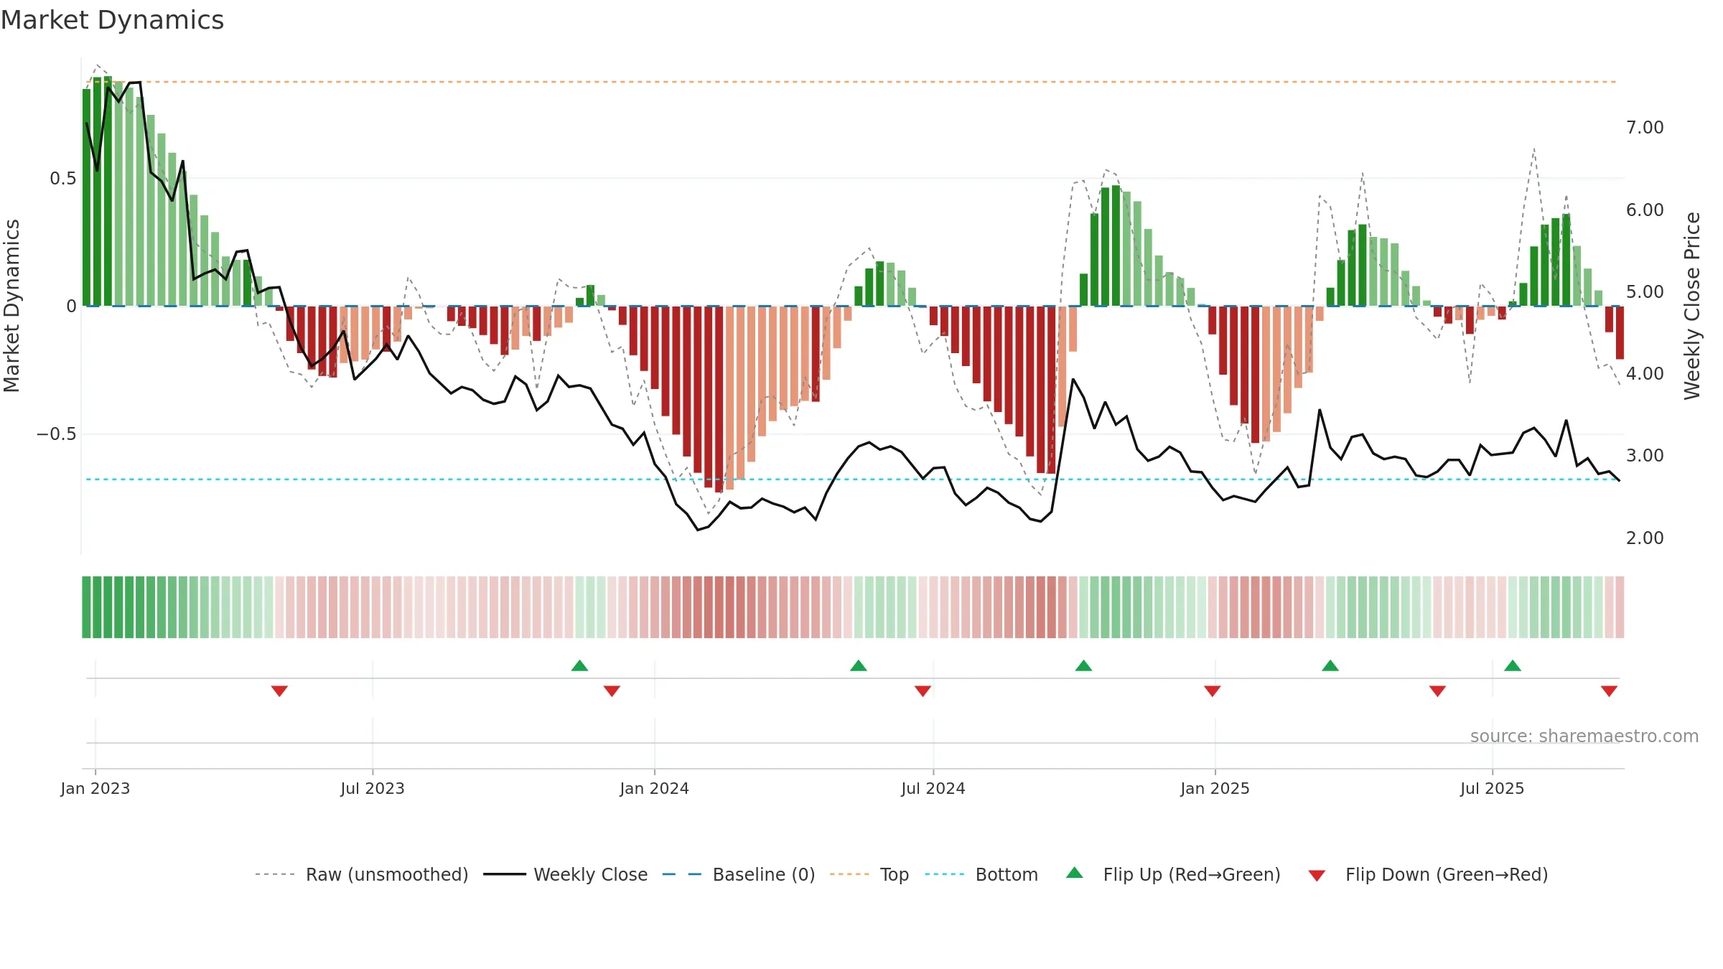Viewport: 1723px width, 969px height.
Task: Click the green Flip Up triangle icon in legend
Action: [x=1074, y=873]
